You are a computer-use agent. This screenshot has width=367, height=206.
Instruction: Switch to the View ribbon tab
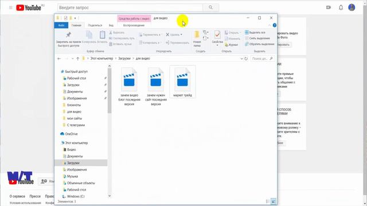[111, 25]
